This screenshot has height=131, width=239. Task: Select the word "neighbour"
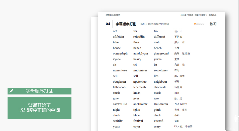[160, 82]
